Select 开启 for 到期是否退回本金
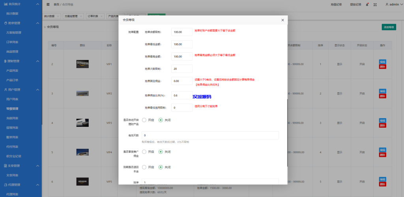404x197 pixels. click(x=144, y=167)
